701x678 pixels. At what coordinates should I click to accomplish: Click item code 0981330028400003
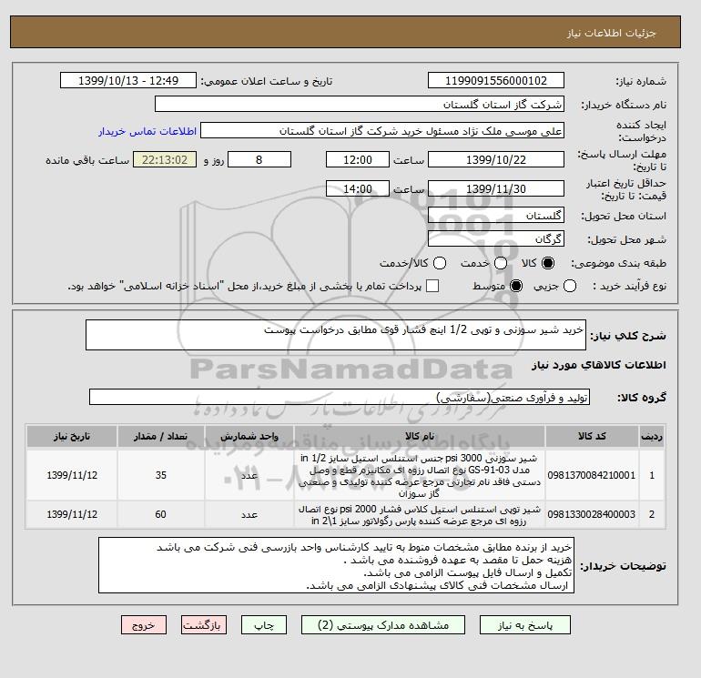click(592, 514)
